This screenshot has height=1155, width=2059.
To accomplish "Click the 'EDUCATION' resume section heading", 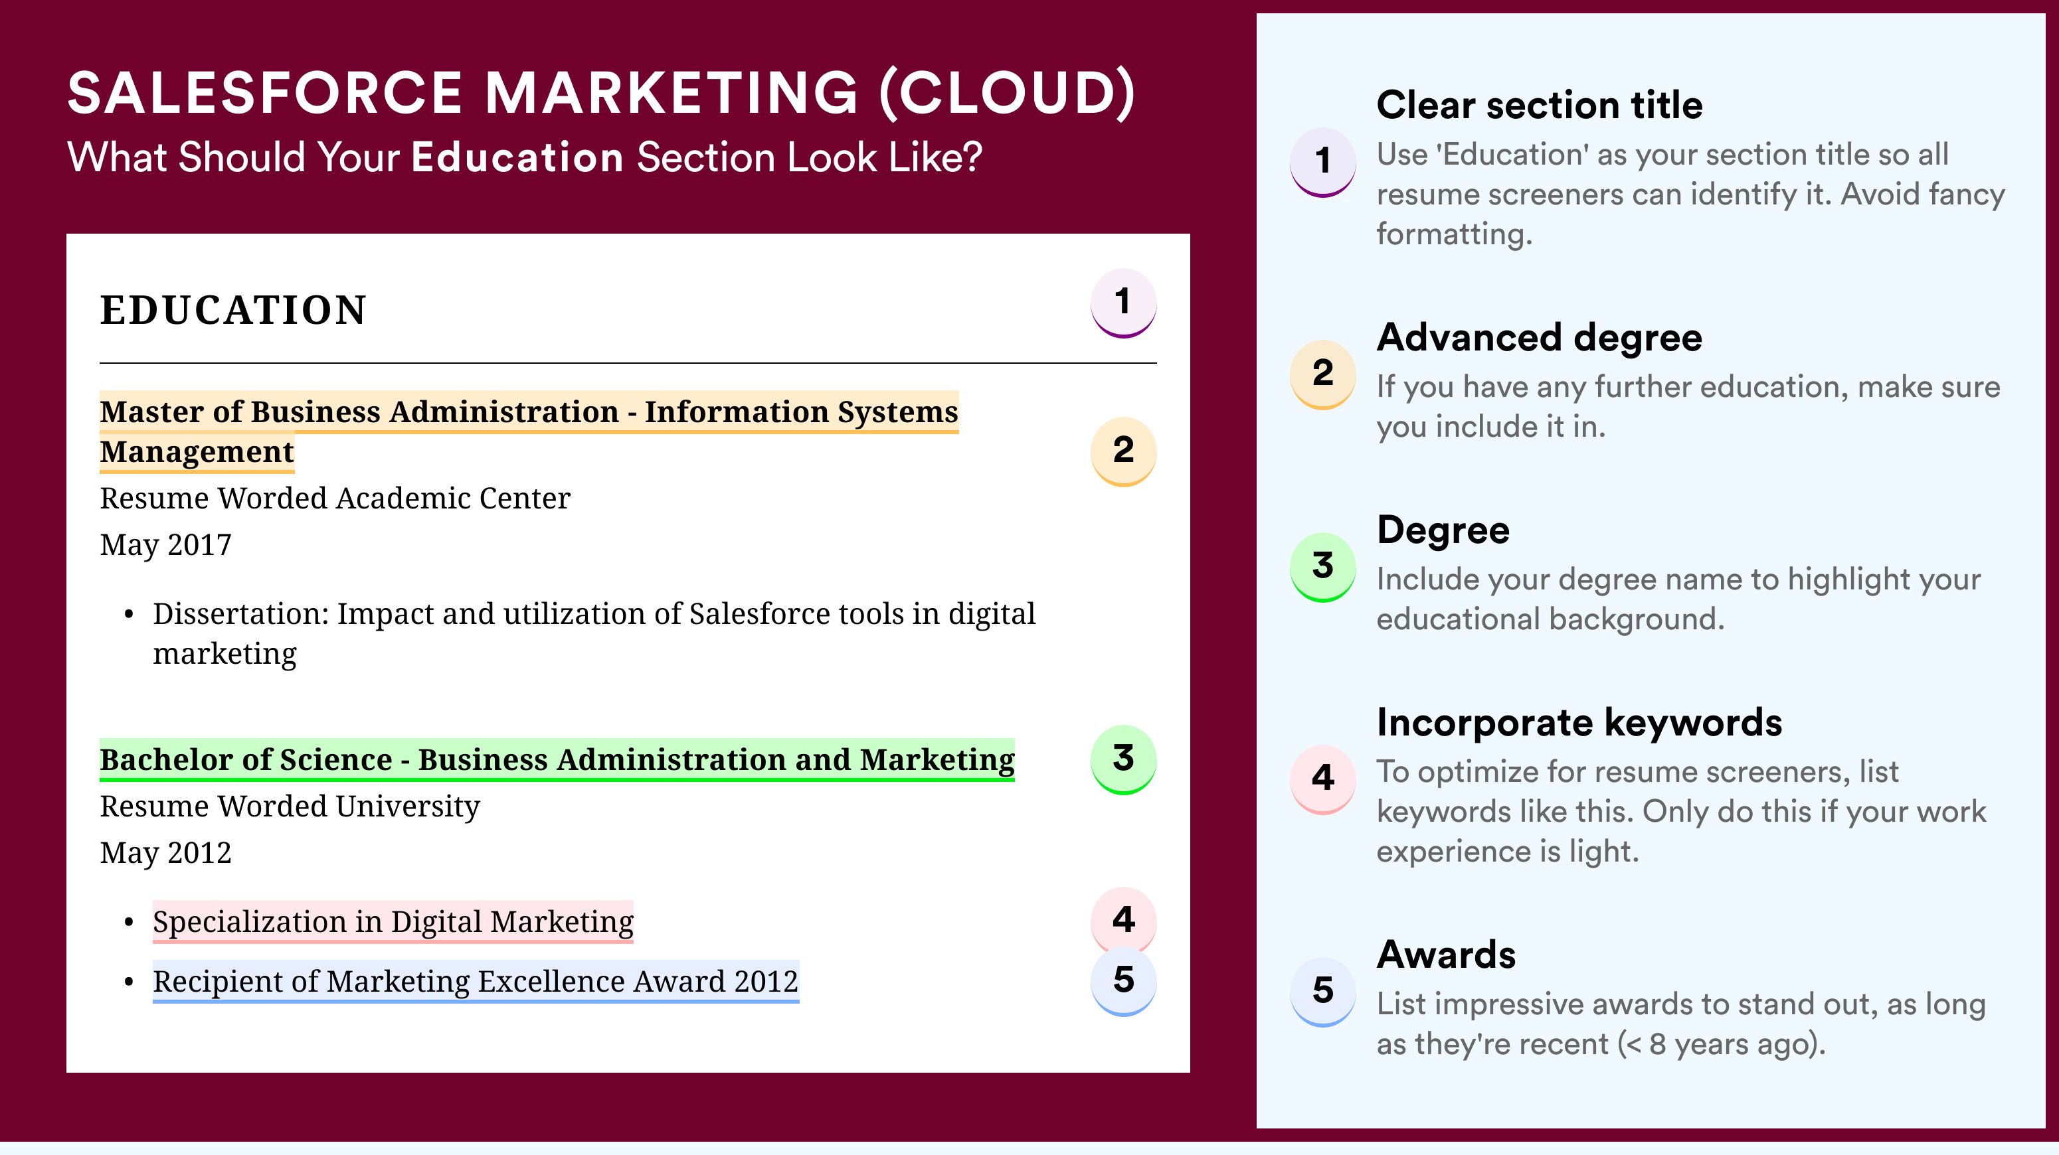I will click(233, 310).
